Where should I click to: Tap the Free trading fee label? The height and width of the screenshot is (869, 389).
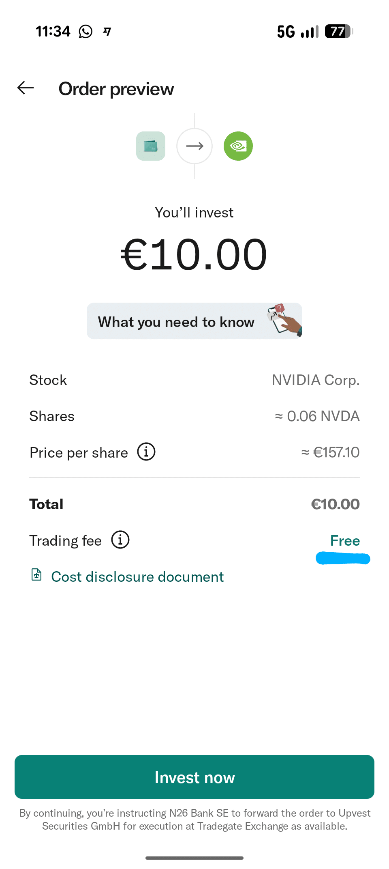345,541
